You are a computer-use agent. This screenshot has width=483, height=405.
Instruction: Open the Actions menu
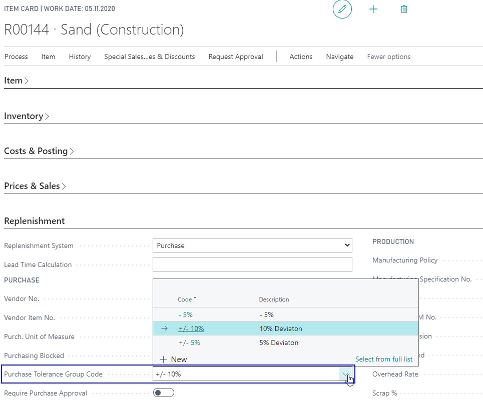[301, 56]
